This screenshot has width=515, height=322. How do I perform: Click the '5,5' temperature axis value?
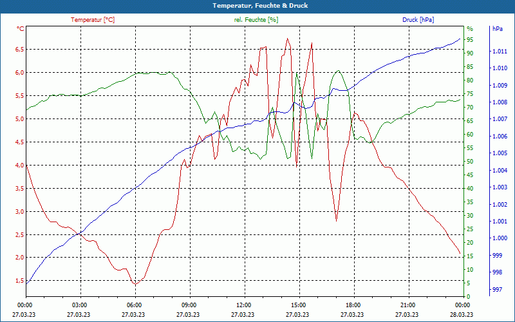pos(20,96)
